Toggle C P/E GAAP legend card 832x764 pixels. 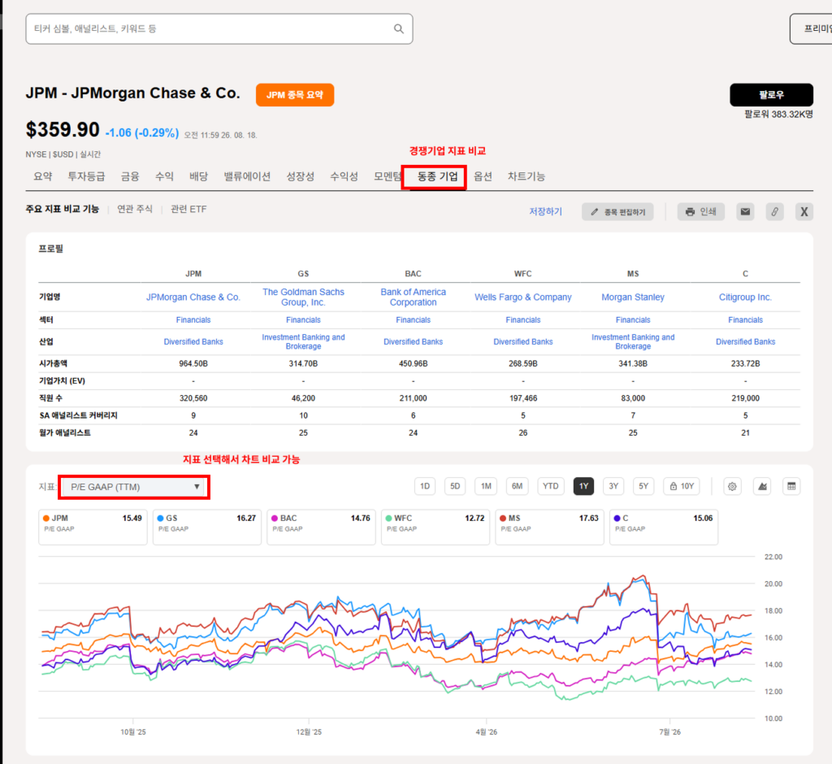(x=664, y=527)
